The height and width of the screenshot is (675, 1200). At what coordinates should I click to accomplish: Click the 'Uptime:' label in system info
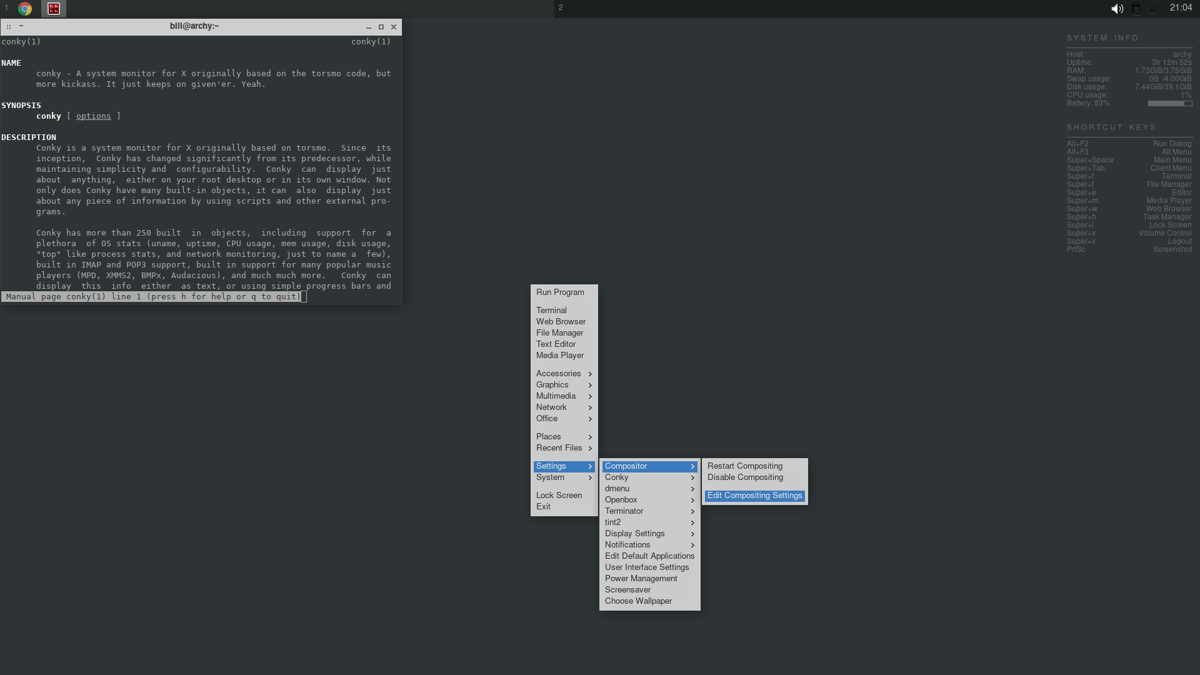point(1080,62)
